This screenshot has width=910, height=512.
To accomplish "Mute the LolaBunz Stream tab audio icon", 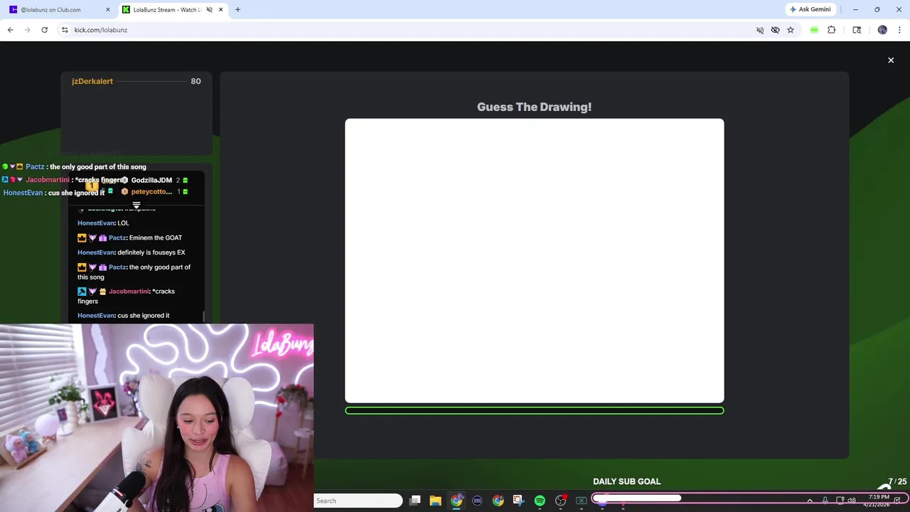I will 208,10.
